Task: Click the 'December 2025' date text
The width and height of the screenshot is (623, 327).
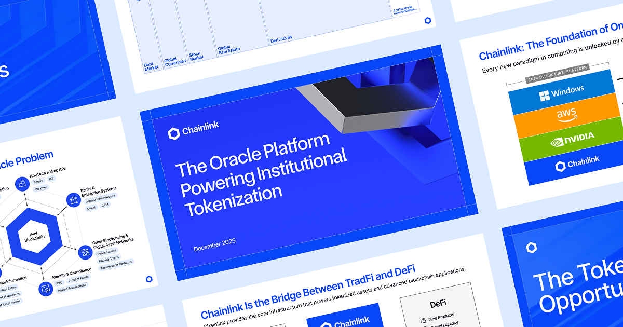Action: [214, 246]
